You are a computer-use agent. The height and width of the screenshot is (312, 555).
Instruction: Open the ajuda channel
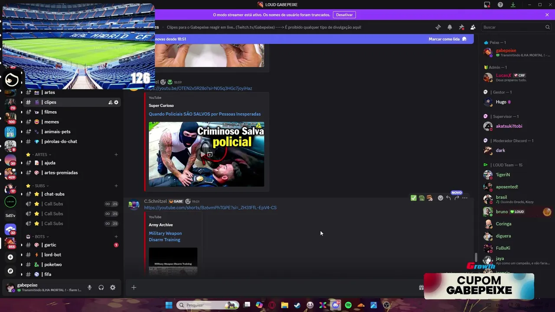(72, 163)
